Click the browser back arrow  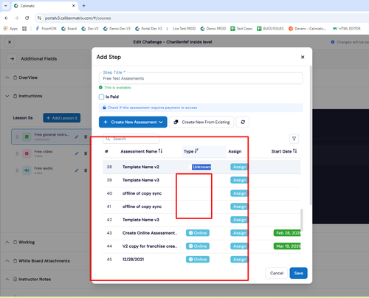pyautogui.click(x=7, y=18)
